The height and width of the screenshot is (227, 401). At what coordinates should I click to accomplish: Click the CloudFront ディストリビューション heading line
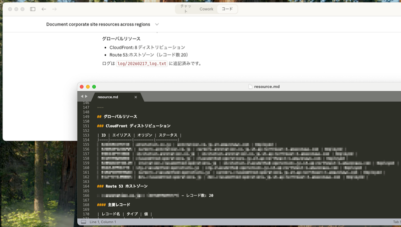138,126
